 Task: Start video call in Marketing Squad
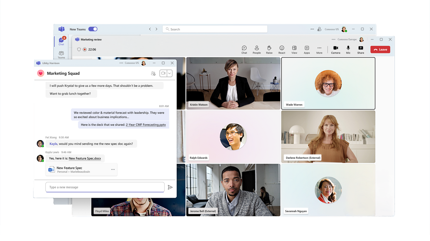pos(163,73)
